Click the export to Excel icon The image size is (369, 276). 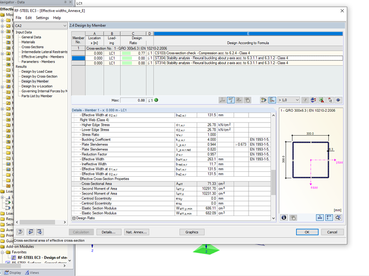tap(321, 100)
